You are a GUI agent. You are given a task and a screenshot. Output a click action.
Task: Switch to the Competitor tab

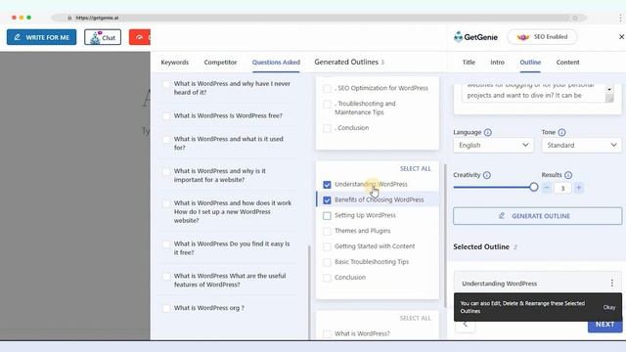220,63
